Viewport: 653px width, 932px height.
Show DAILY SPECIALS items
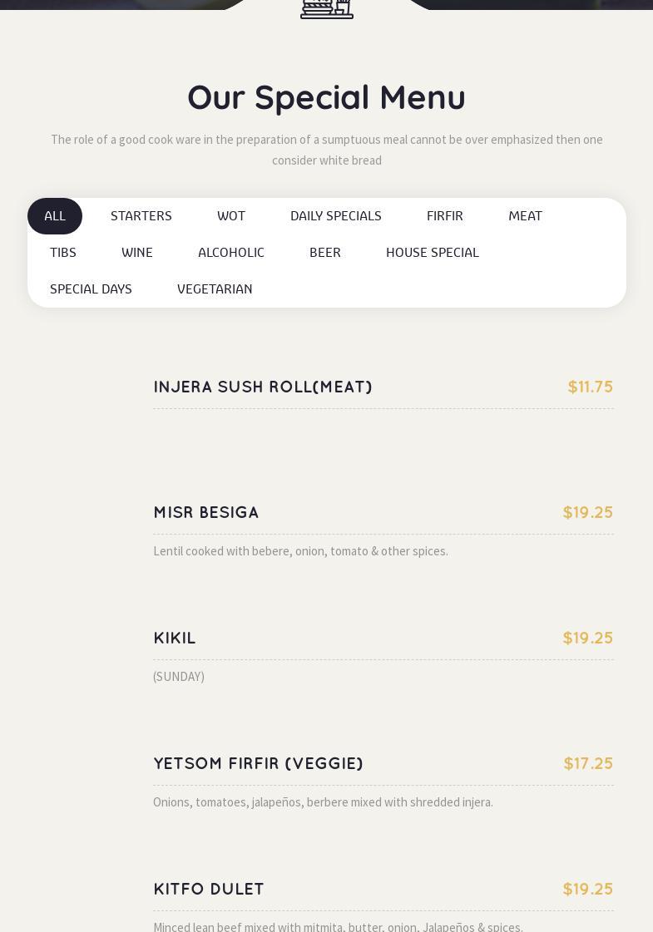[x=335, y=216]
